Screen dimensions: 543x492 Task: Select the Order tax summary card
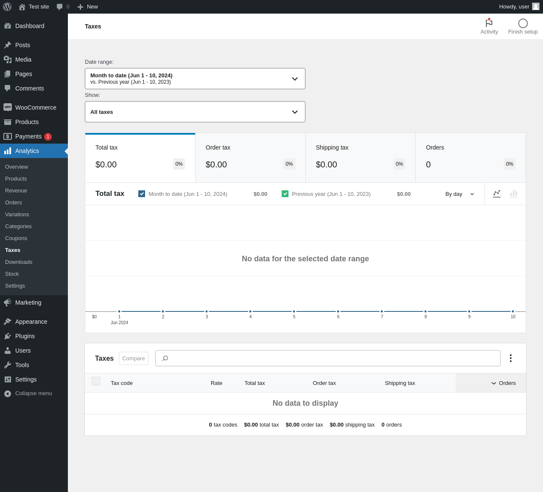[x=250, y=158]
